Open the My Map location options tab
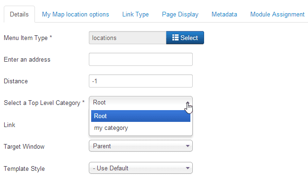Viewport: 308px width, 192px height. [x=76, y=15]
